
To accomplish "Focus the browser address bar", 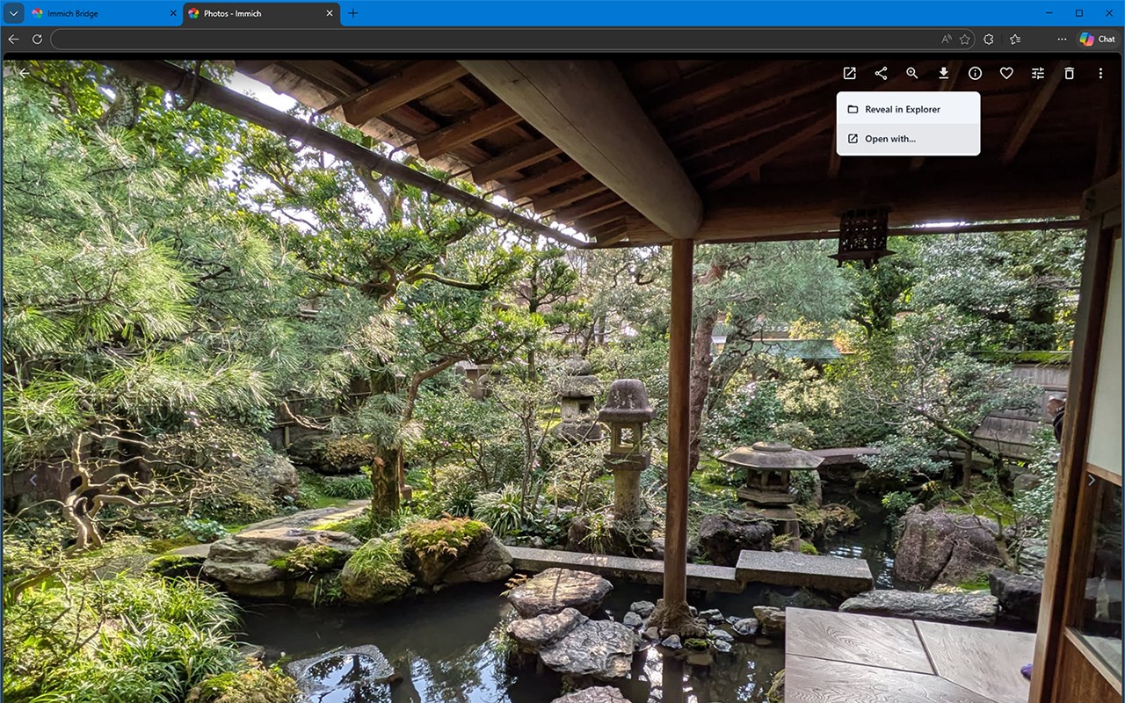I will coord(513,39).
